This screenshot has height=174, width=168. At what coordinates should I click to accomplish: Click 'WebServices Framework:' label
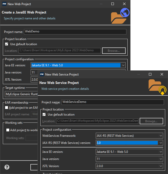(x=59, y=136)
